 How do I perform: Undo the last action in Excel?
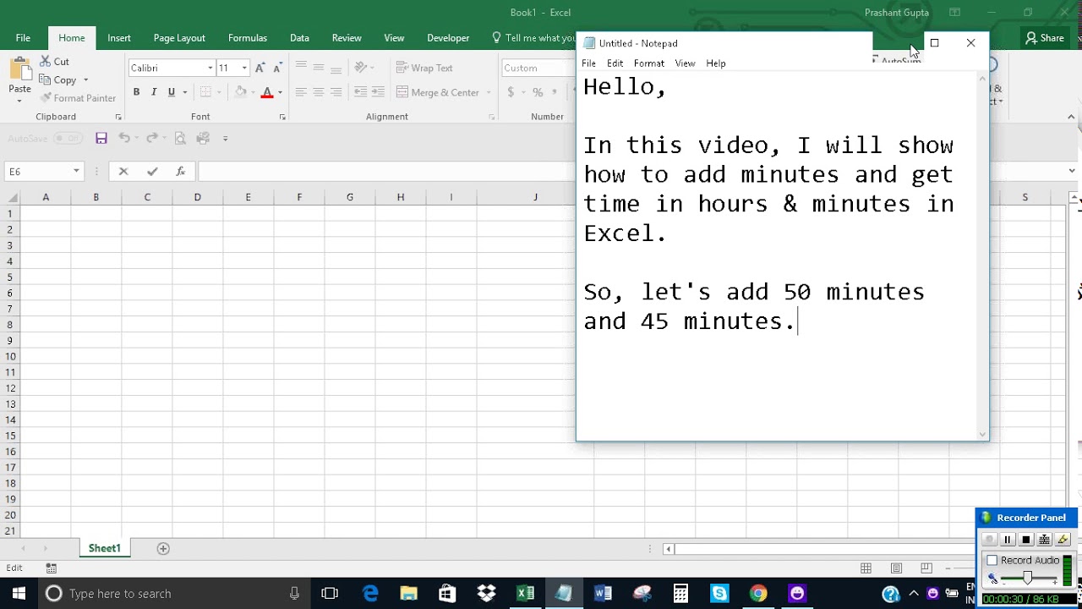click(124, 138)
